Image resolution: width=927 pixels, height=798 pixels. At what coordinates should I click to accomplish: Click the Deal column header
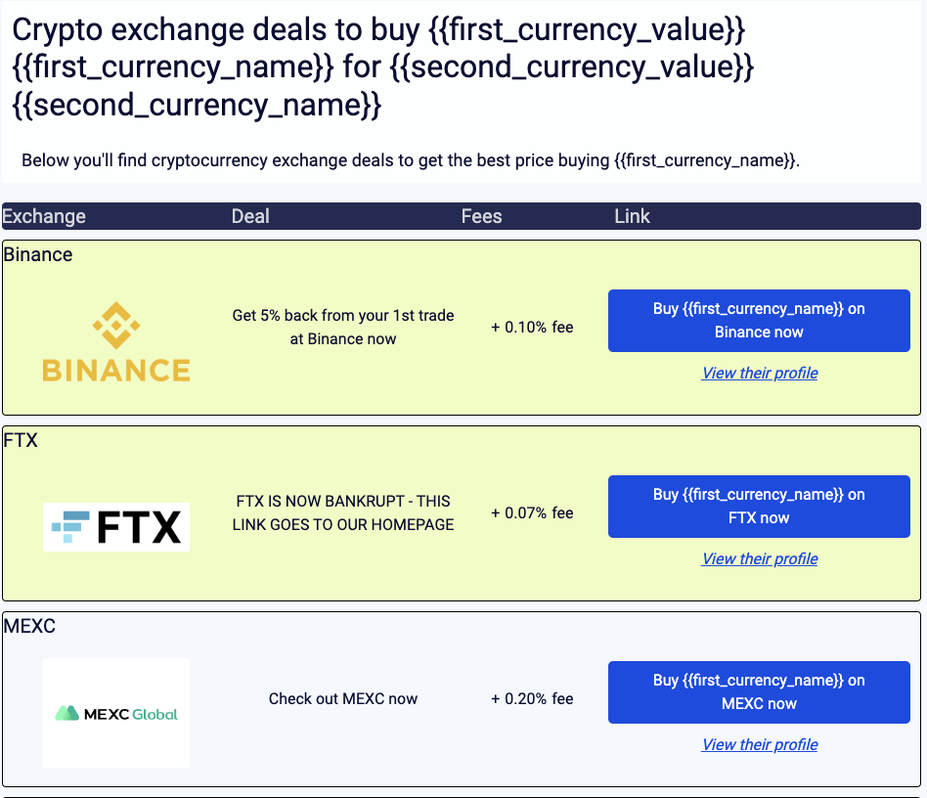coord(250,216)
